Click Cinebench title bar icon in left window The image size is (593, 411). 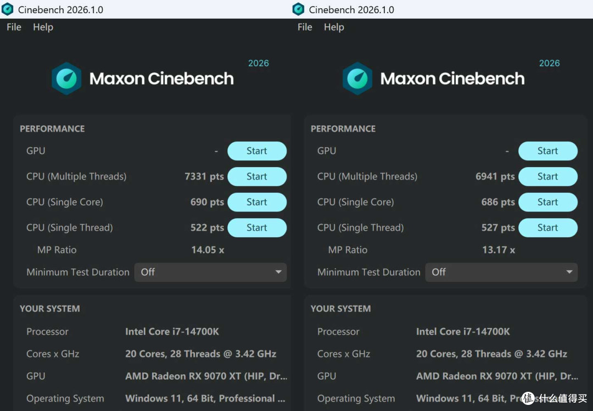[8, 9]
